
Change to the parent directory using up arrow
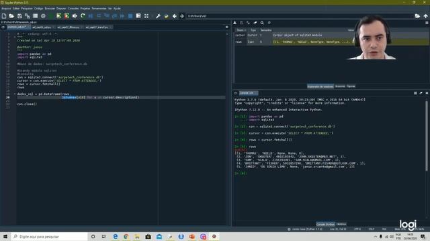(x=425, y=16)
